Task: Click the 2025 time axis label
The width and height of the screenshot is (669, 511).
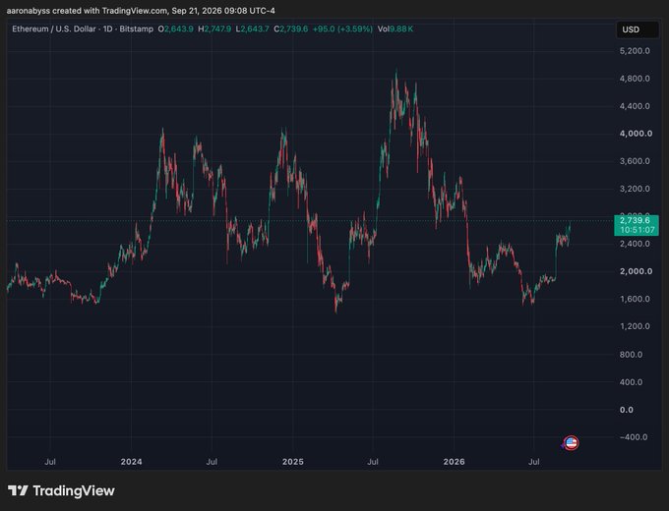Action: click(x=293, y=462)
